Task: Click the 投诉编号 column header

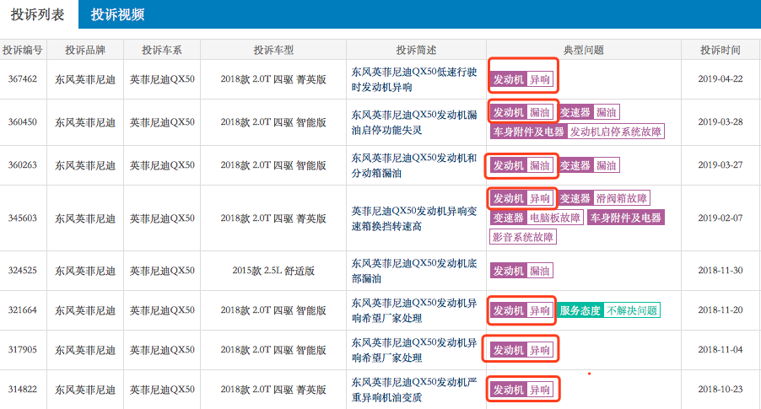Action: [x=22, y=50]
